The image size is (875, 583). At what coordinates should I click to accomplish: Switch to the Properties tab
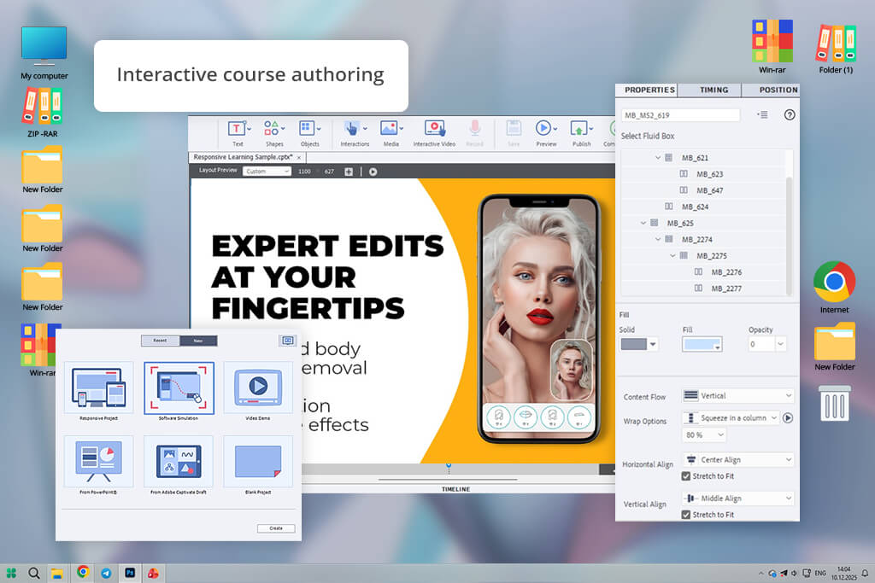(649, 90)
